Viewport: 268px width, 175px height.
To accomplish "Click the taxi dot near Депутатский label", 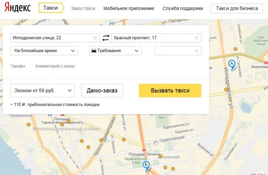I will tap(160, 156).
